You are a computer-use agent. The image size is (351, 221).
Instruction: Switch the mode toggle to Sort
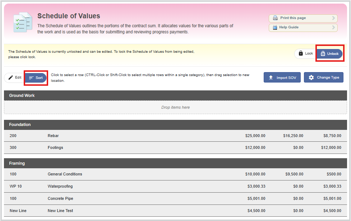[36, 78]
